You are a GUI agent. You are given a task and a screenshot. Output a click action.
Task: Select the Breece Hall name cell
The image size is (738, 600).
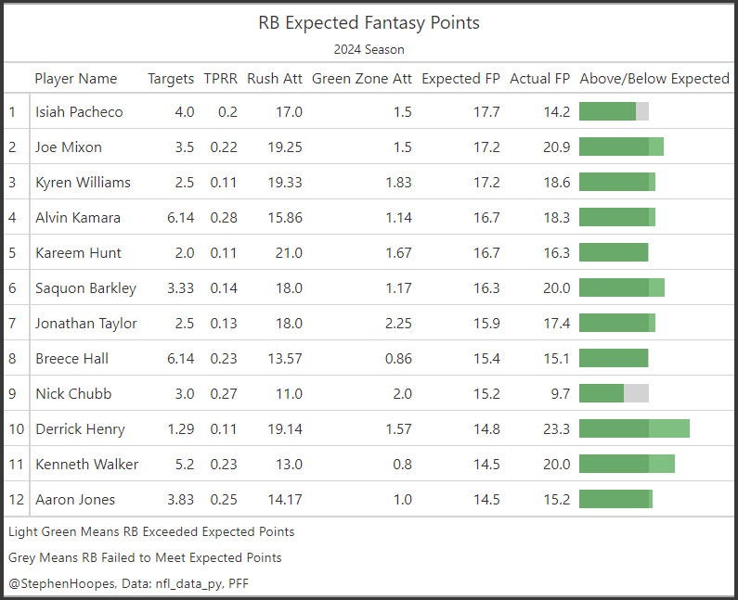(x=71, y=359)
